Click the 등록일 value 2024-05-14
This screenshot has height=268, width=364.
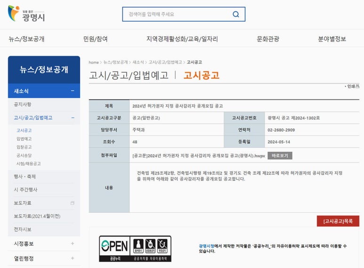279,142
